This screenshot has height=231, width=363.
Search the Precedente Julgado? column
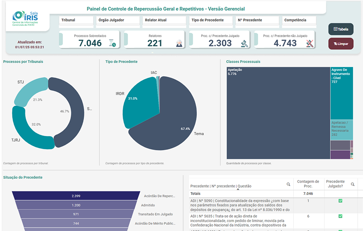tap(353, 184)
